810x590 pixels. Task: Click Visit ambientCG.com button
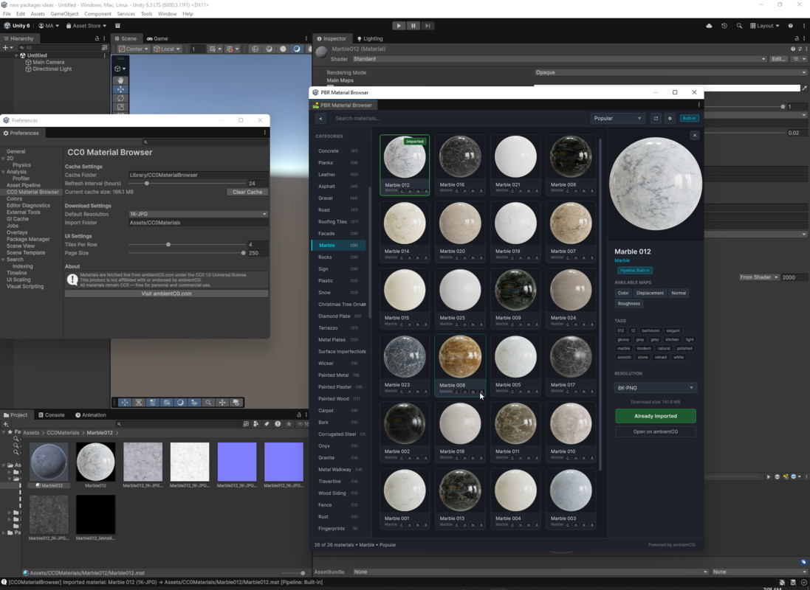pos(166,294)
